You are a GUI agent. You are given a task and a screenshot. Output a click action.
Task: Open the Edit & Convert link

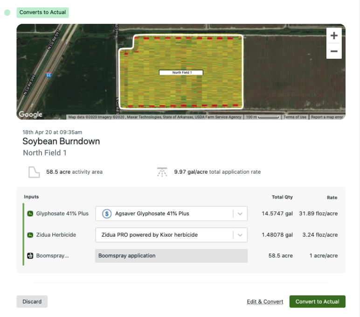(265, 302)
